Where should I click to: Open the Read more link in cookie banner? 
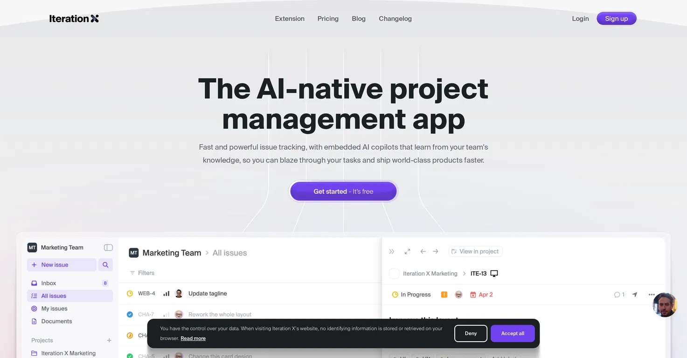tap(193, 338)
